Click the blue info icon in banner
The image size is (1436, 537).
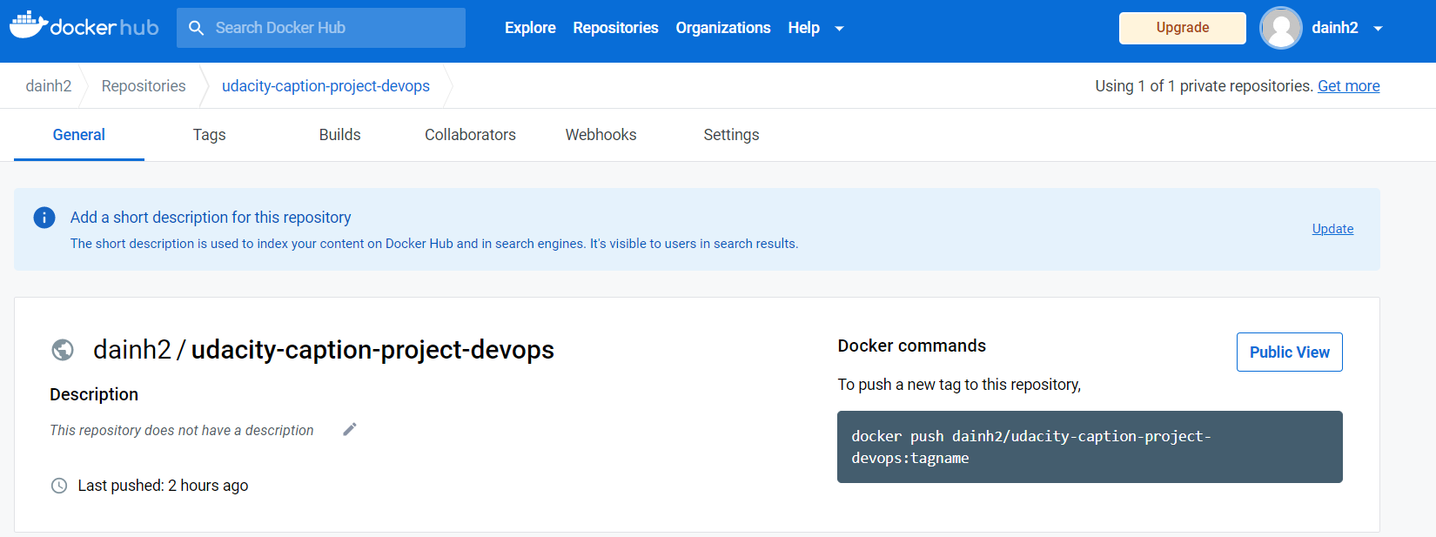tap(44, 218)
